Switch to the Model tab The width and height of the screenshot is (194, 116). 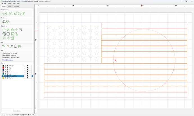click(10, 6)
